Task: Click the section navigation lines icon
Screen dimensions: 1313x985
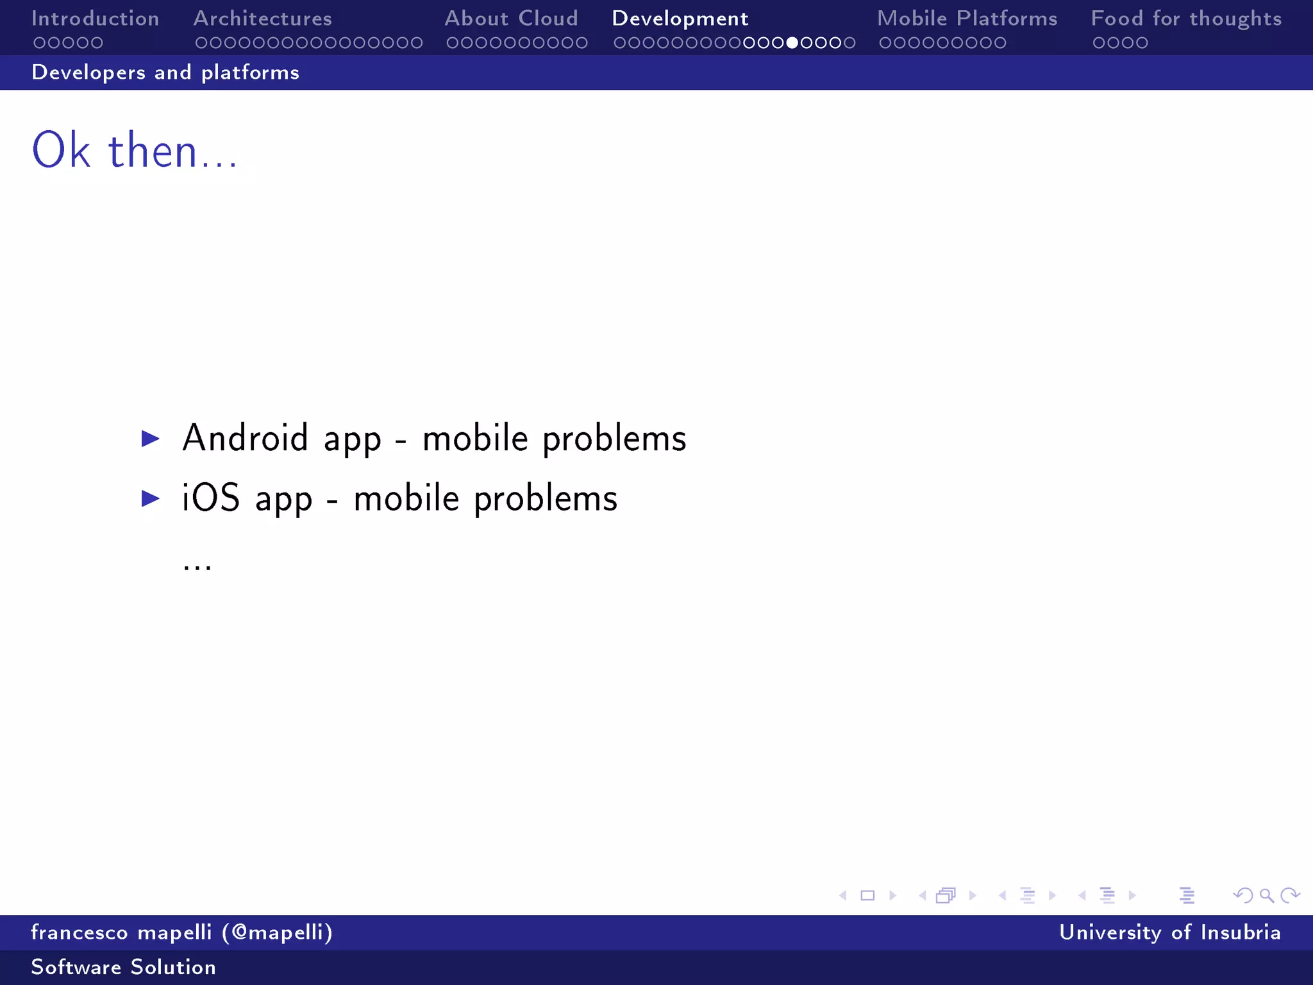Action: click(1107, 895)
